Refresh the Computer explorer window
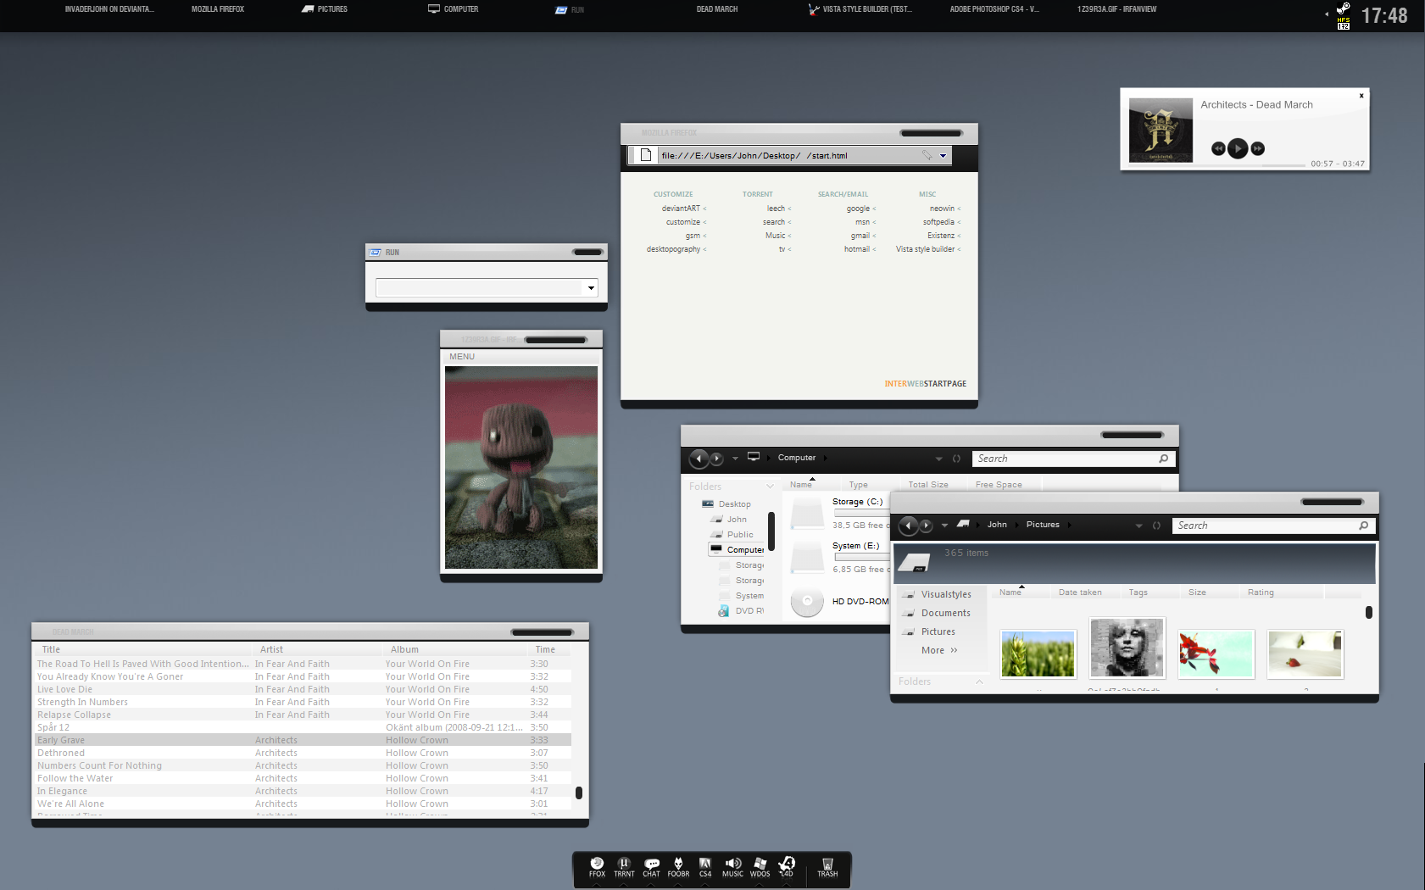 [x=956, y=459]
